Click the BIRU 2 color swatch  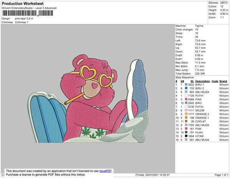[x=186, y=88]
